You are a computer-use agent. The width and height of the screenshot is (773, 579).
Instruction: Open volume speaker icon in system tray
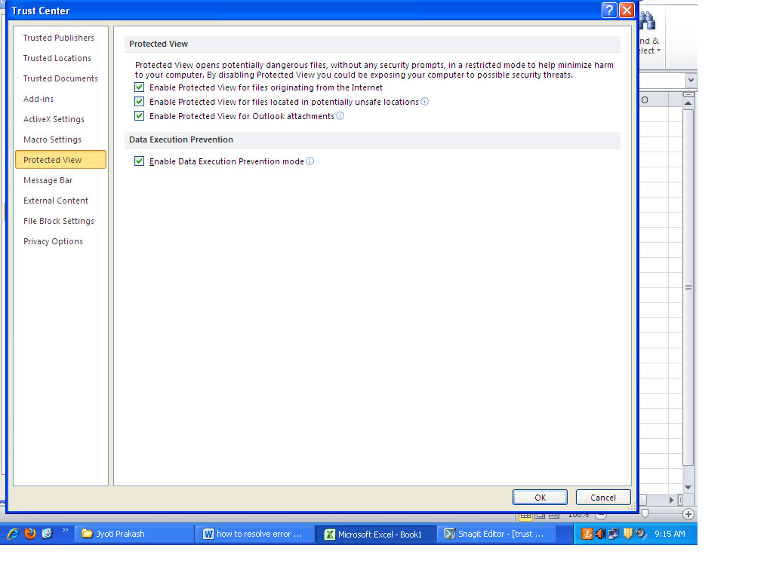coord(600,534)
